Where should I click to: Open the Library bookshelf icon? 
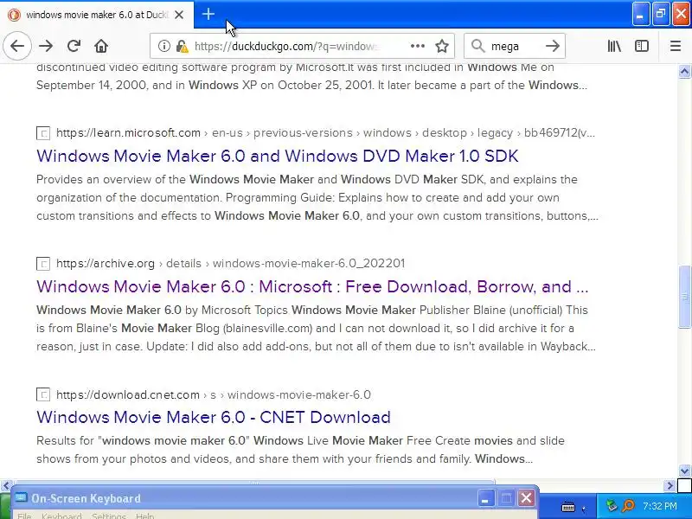click(614, 46)
